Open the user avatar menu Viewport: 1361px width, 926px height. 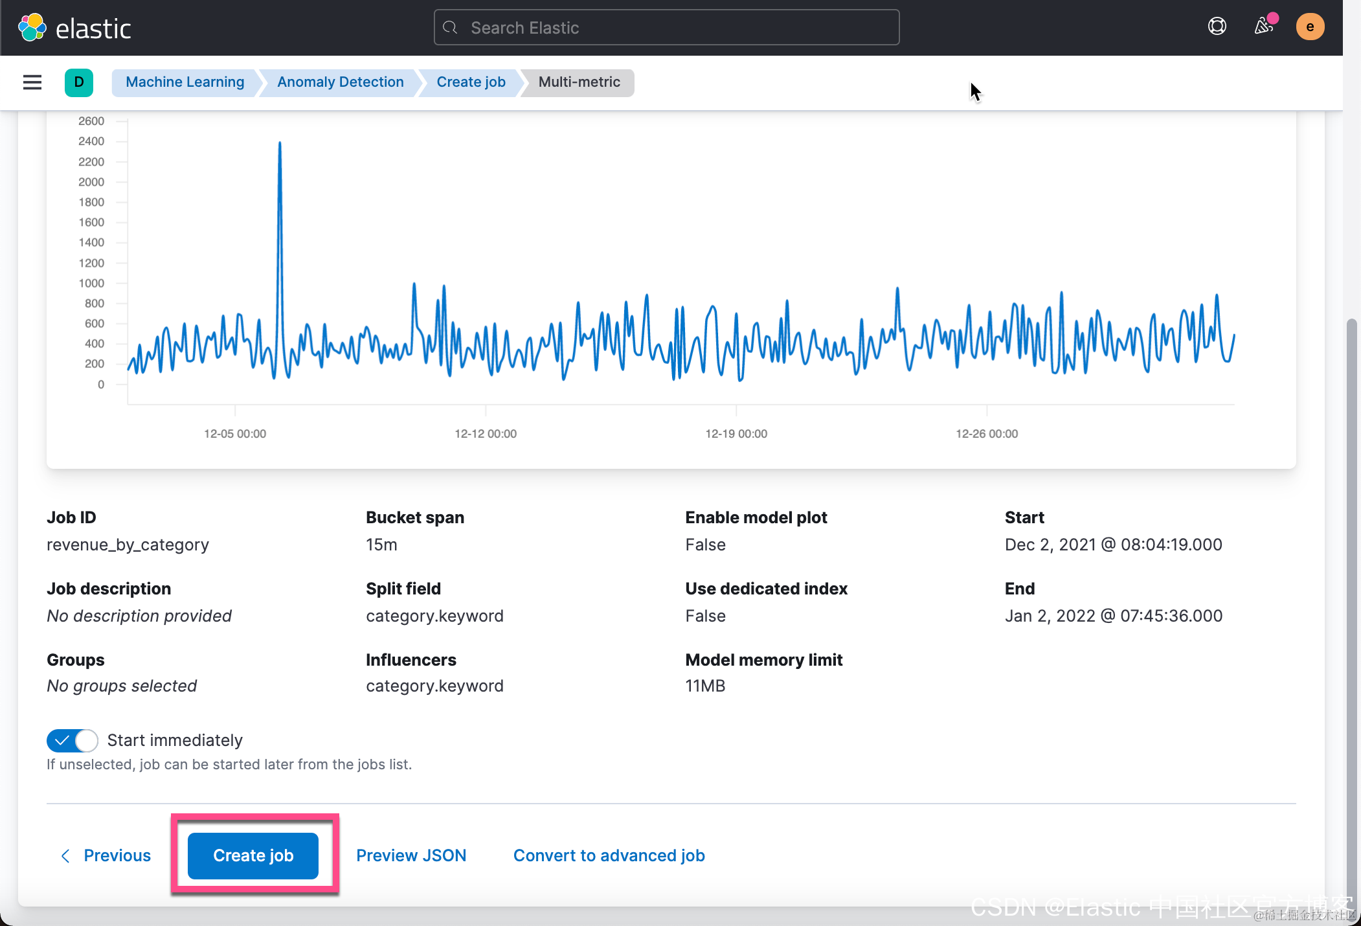pyautogui.click(x=1309, y=27)
